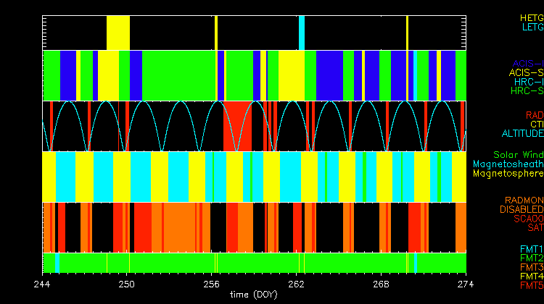Click the cyan LETG bar in top row

tap(302, 33)
